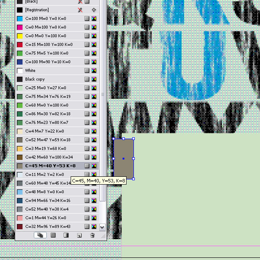Click the process color icon for C=75 M=34 Y=76 K=19
The height and width of the screenshot is (260, 260).
tap(87, 97)
